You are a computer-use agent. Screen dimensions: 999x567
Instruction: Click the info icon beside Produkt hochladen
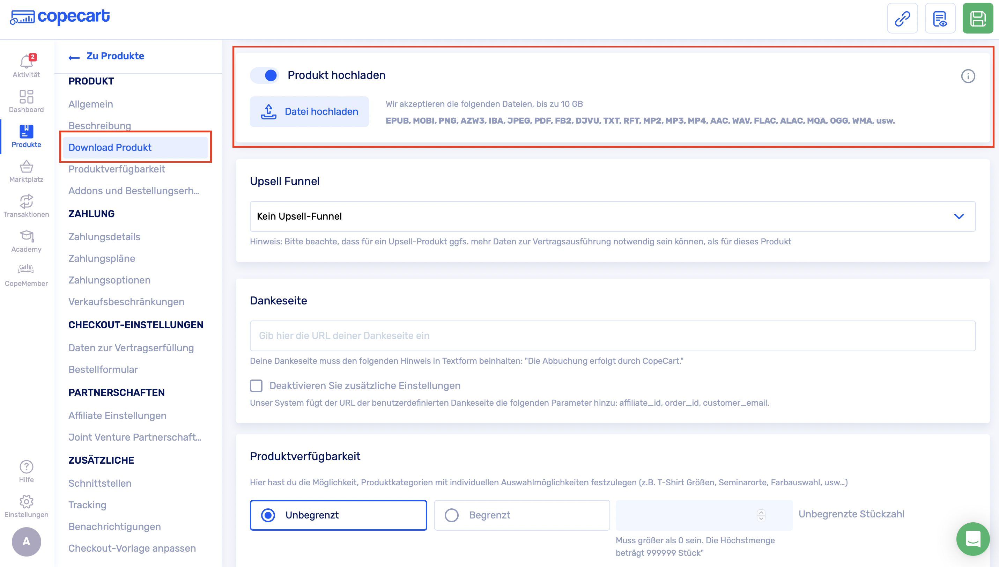[968, 76]
